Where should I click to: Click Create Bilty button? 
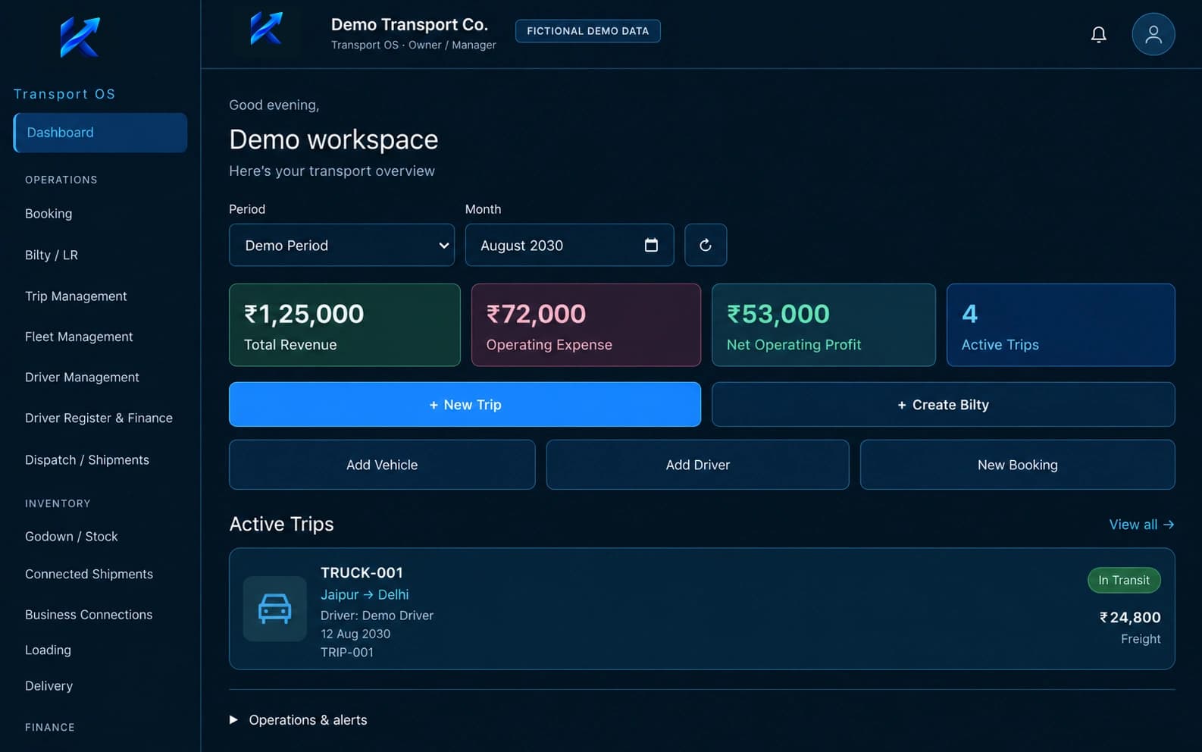[943, 404]
